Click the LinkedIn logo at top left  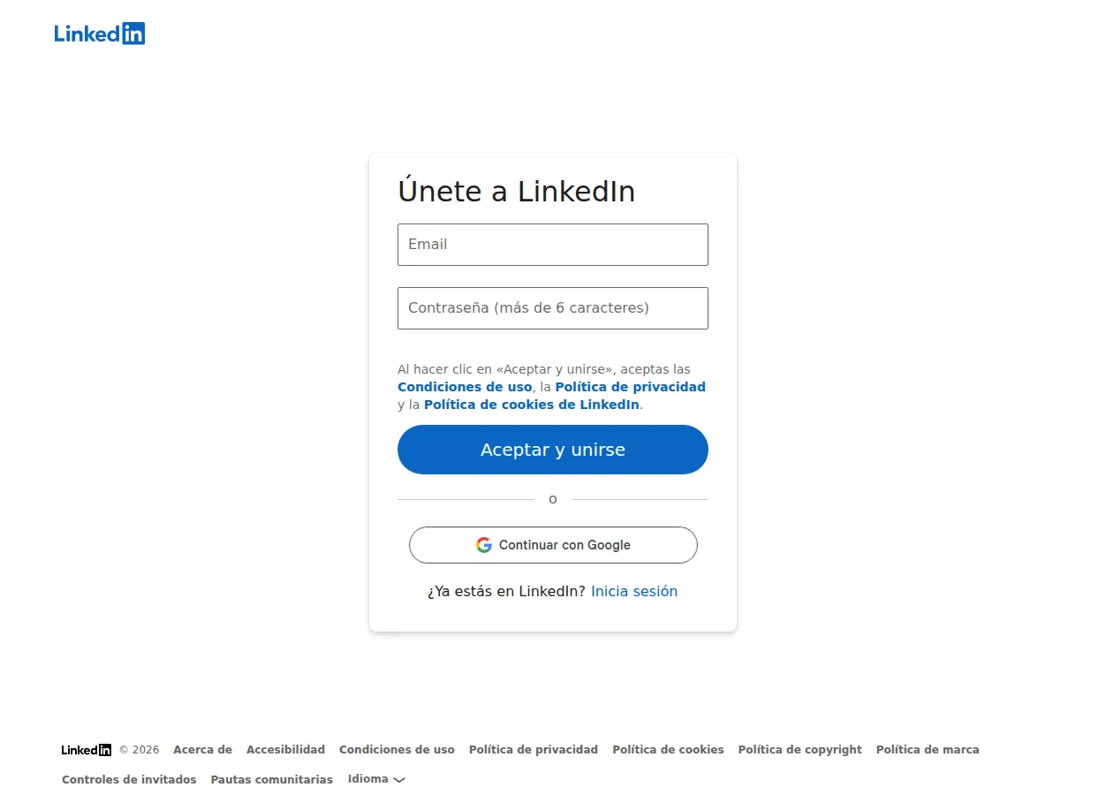pos(100,34)
